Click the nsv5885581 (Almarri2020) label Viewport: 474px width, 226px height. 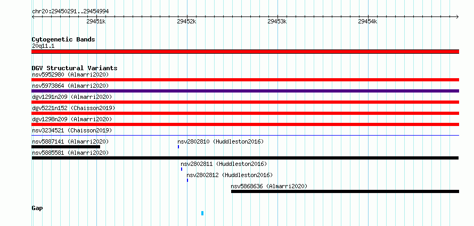[70, 153]
